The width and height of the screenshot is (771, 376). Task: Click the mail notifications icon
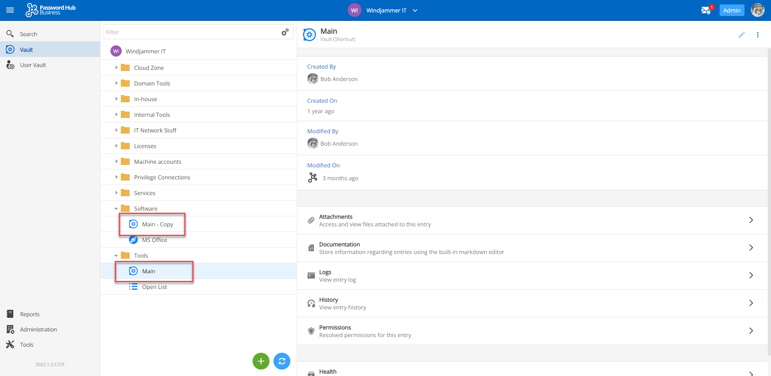pos(706,10)
